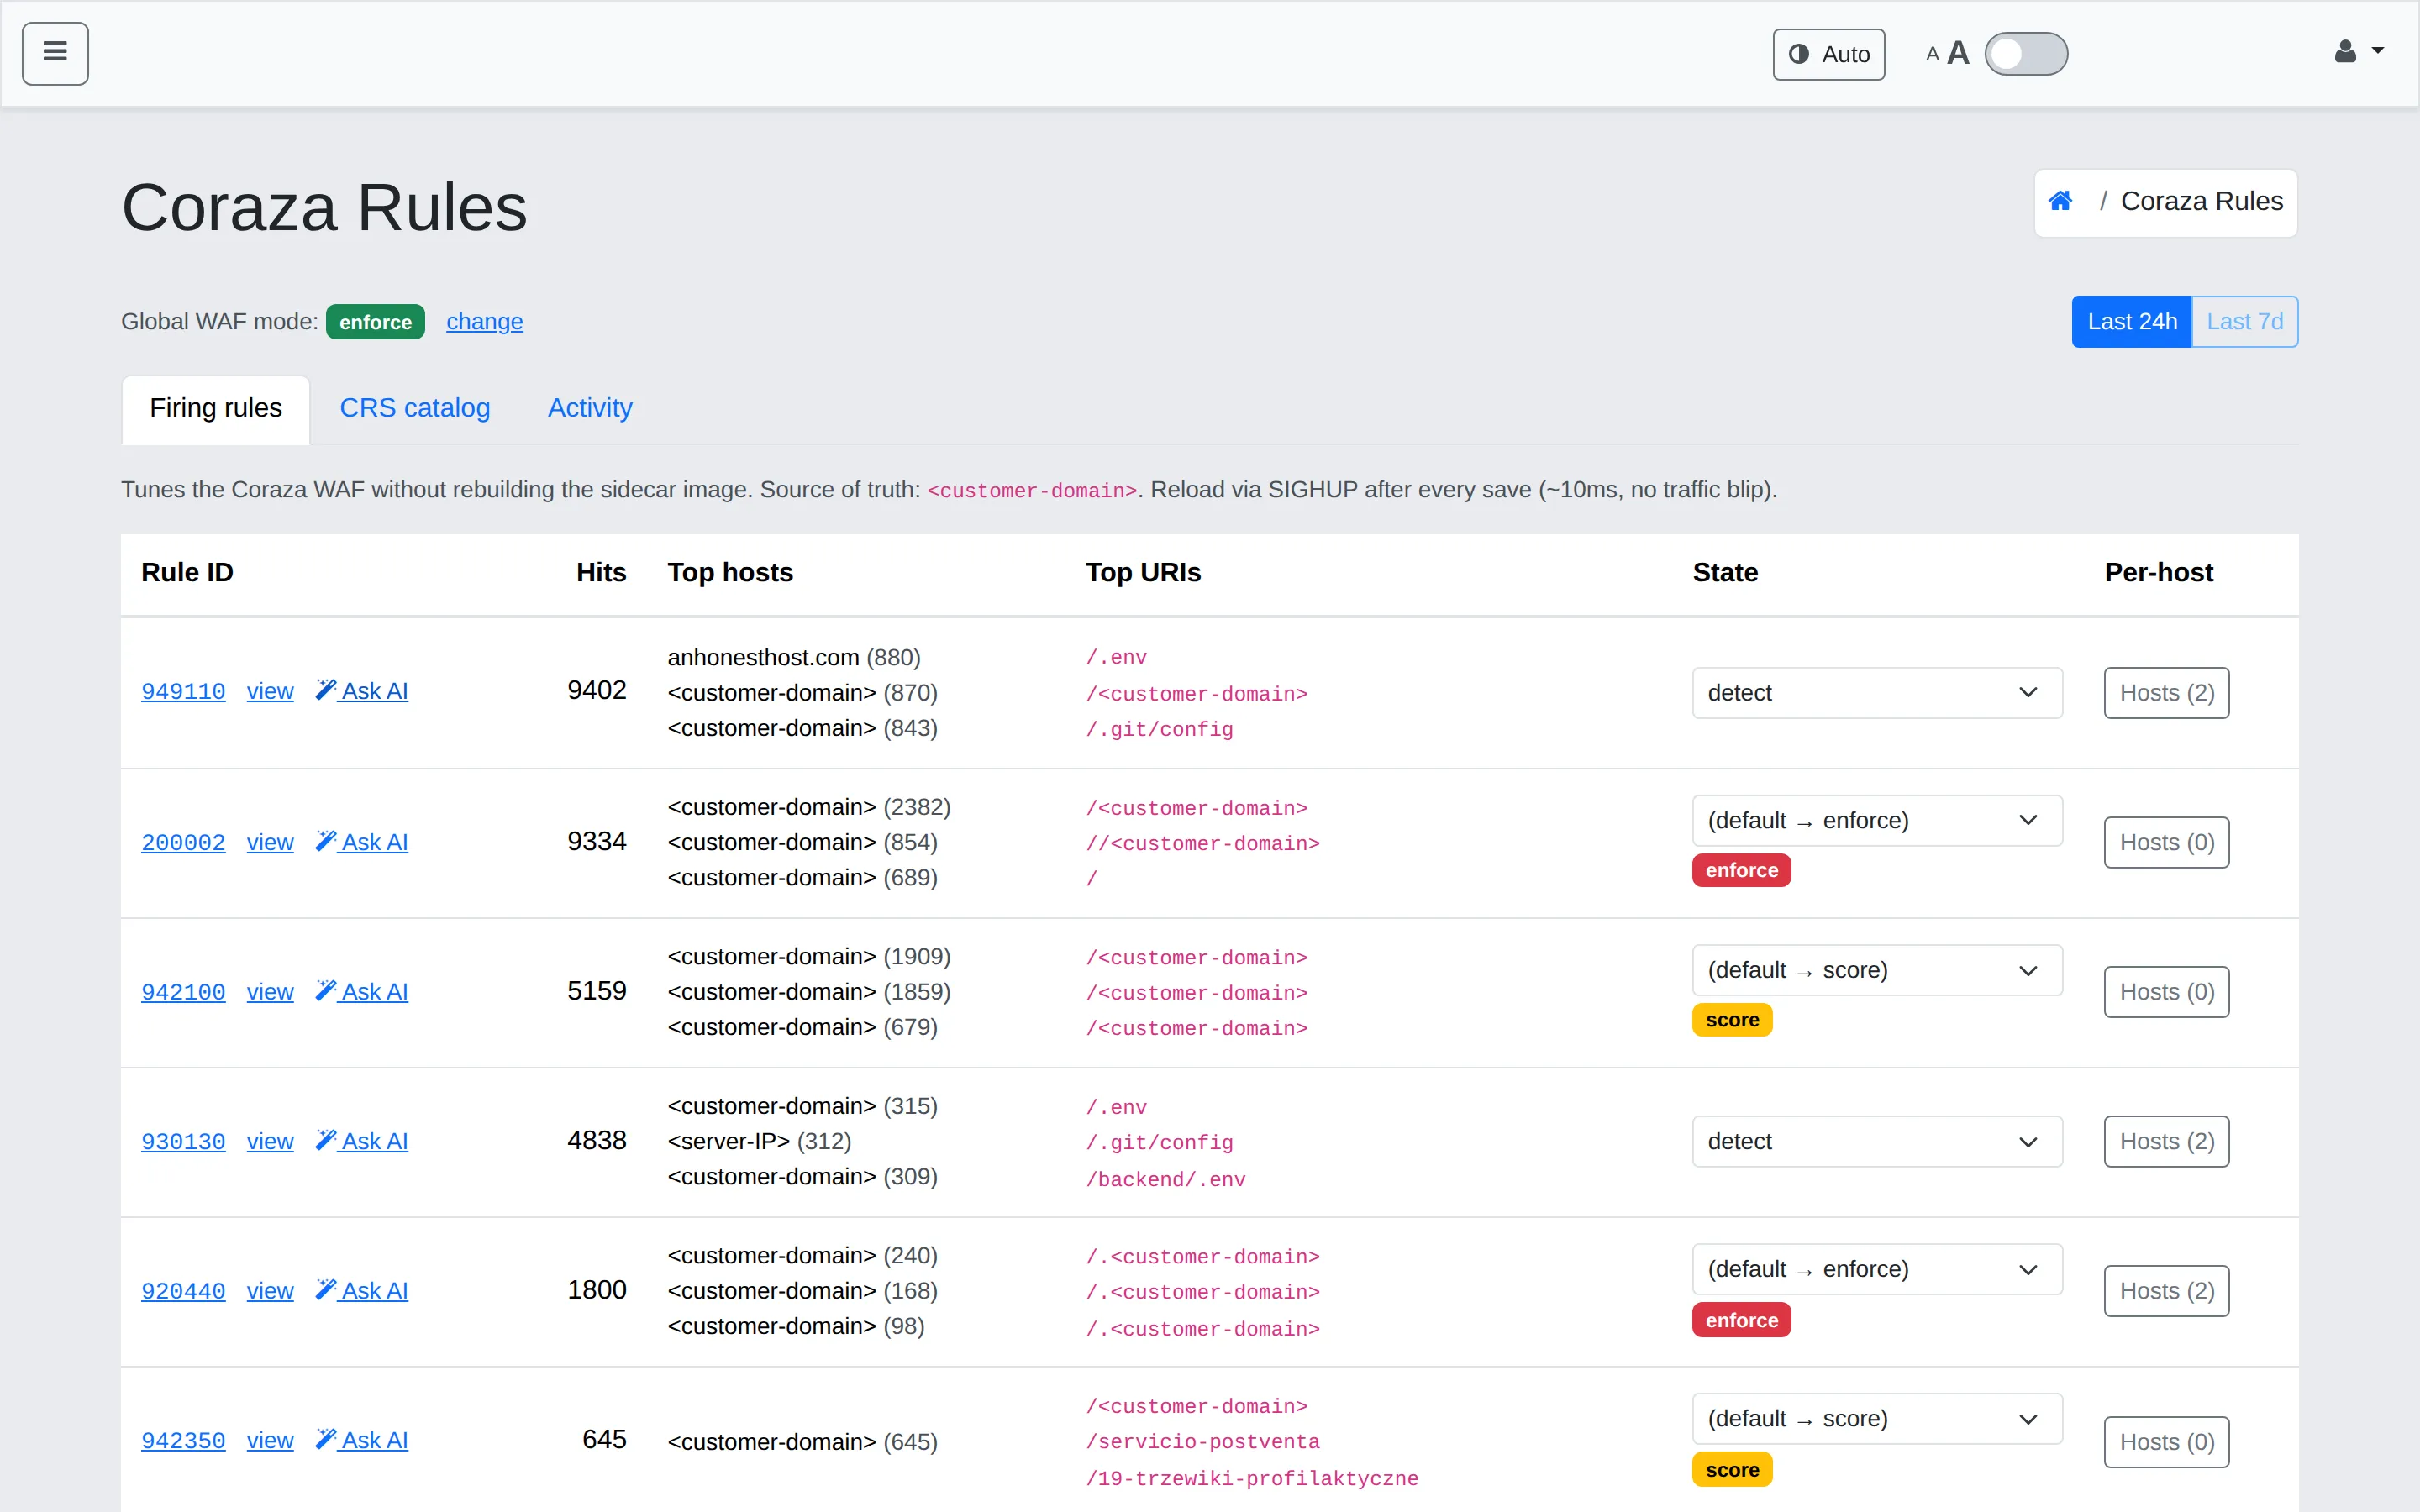The width and height of the screenshot is (2420, 1512).
Task: Click Hosts (0) button for rule 942100
Action: (x=2166, y=992)
